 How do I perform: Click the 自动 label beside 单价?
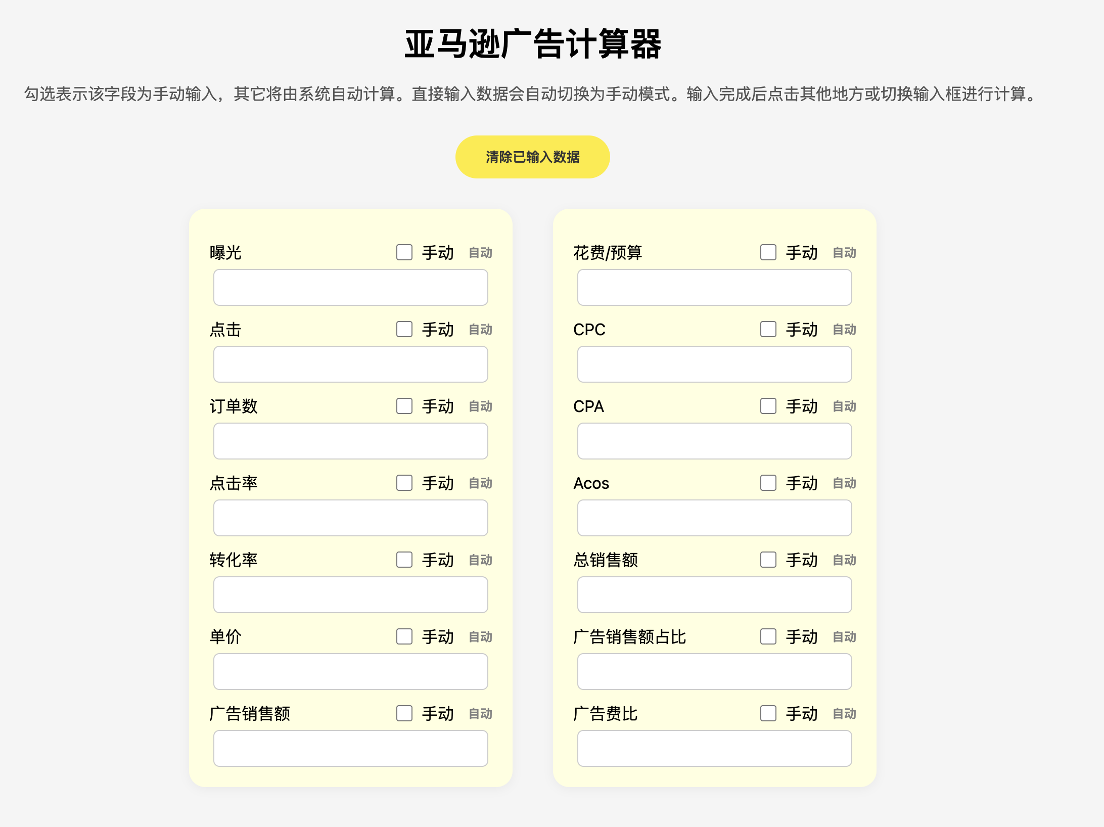[x=480, y=637]
